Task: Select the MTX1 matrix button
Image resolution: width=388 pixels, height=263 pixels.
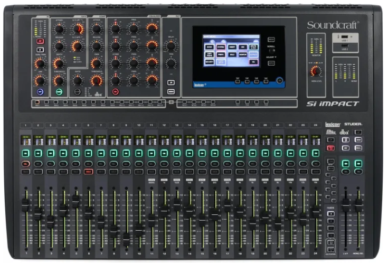Action: [x=185, y=102]
